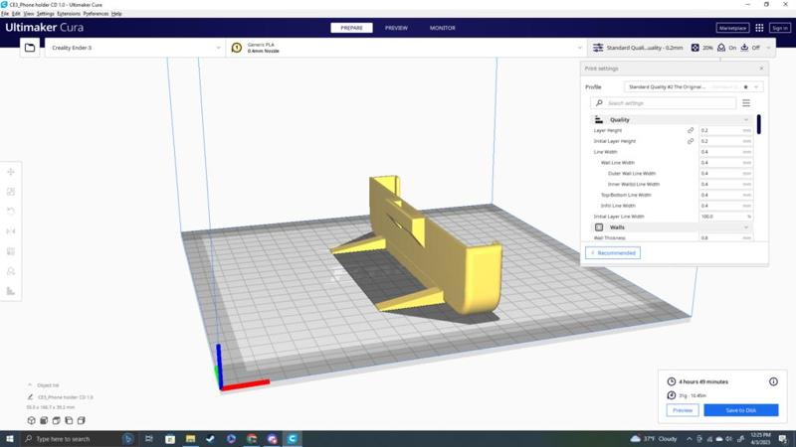This screenshot has height=447, width=796.
Task: Click the Sign in button
Action: tap(780, 28)
